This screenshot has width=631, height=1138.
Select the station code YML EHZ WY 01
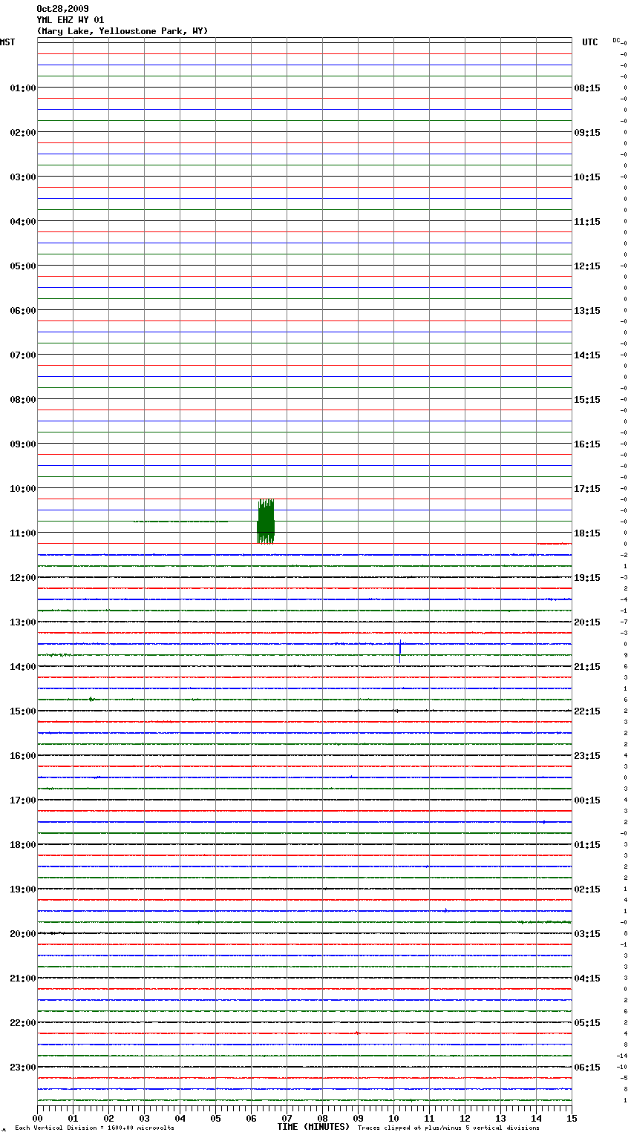[71, 20]
